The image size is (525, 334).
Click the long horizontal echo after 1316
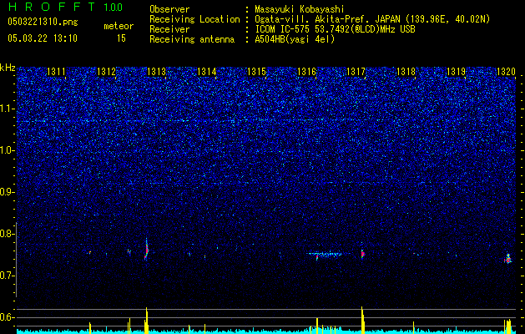coord(324,254)
